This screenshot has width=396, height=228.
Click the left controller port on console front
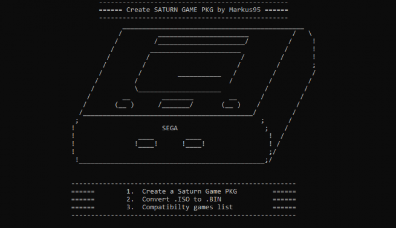click(146, 144)
